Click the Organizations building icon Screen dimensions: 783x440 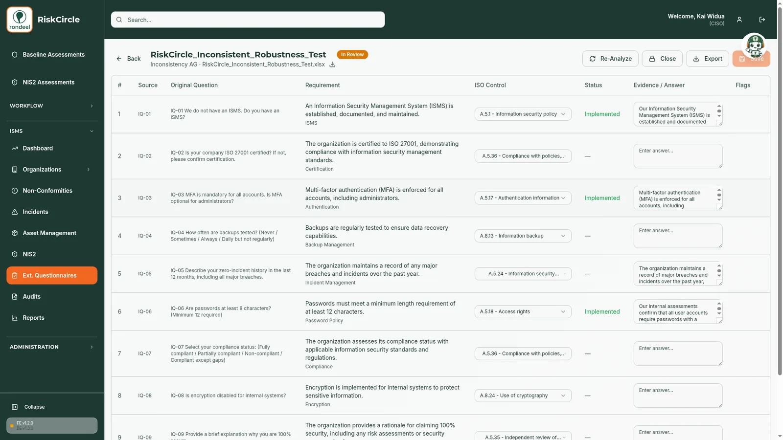15,170
